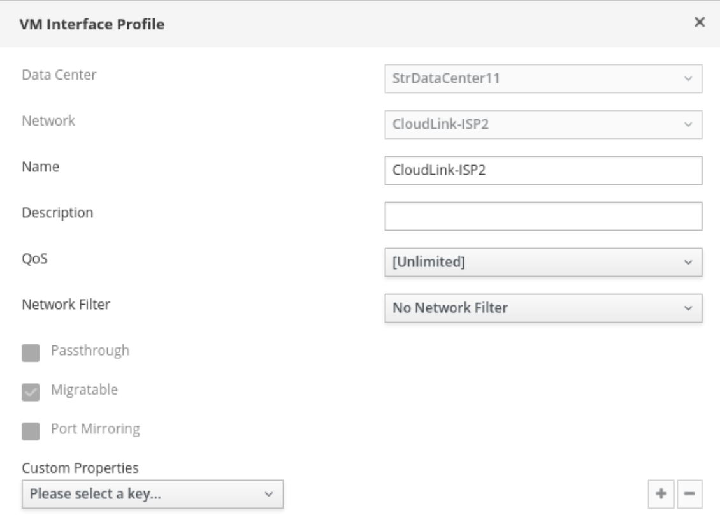Click the QoS label
720x522 pixels.
(32, 259)
